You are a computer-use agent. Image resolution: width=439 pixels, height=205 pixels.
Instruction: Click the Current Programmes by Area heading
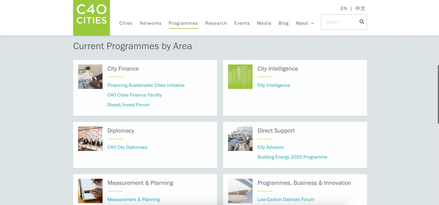133,46
